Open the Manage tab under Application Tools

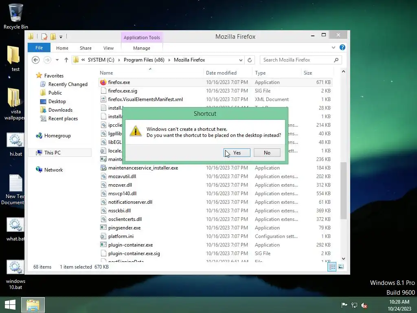(142, 48)
